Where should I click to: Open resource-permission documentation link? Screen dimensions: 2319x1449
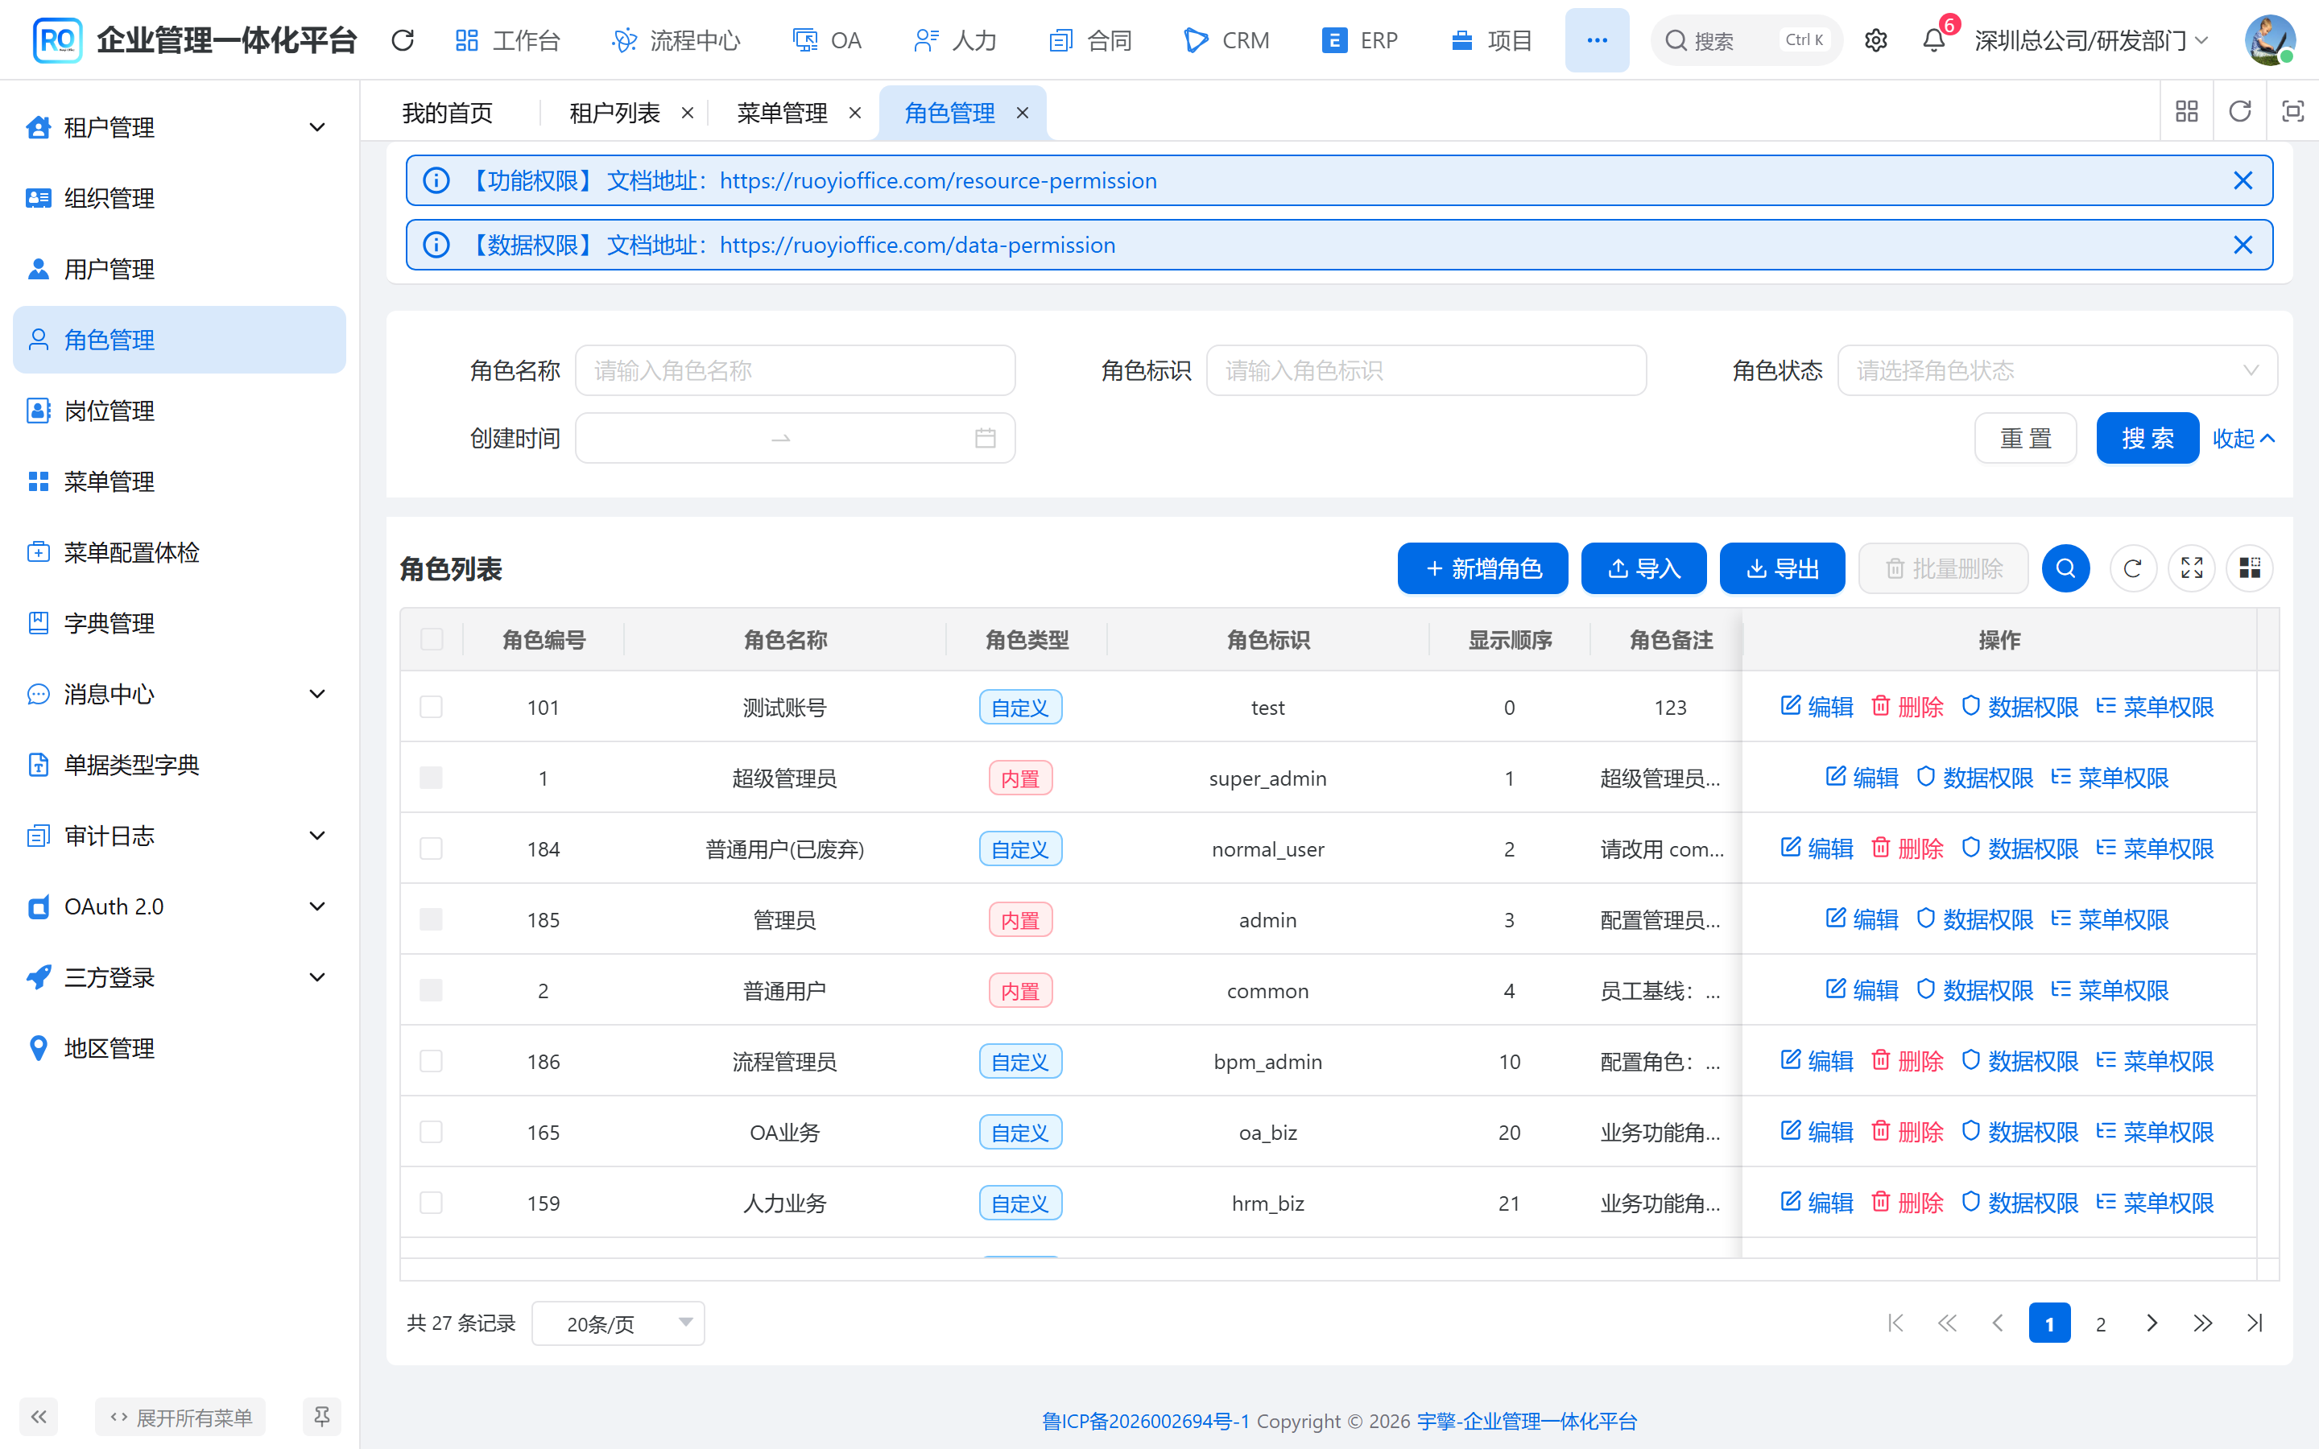click(x=938, y=180)
